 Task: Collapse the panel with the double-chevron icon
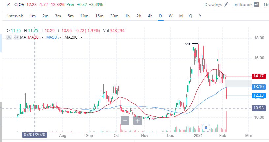pyautogui.click(x=8, y=5)
